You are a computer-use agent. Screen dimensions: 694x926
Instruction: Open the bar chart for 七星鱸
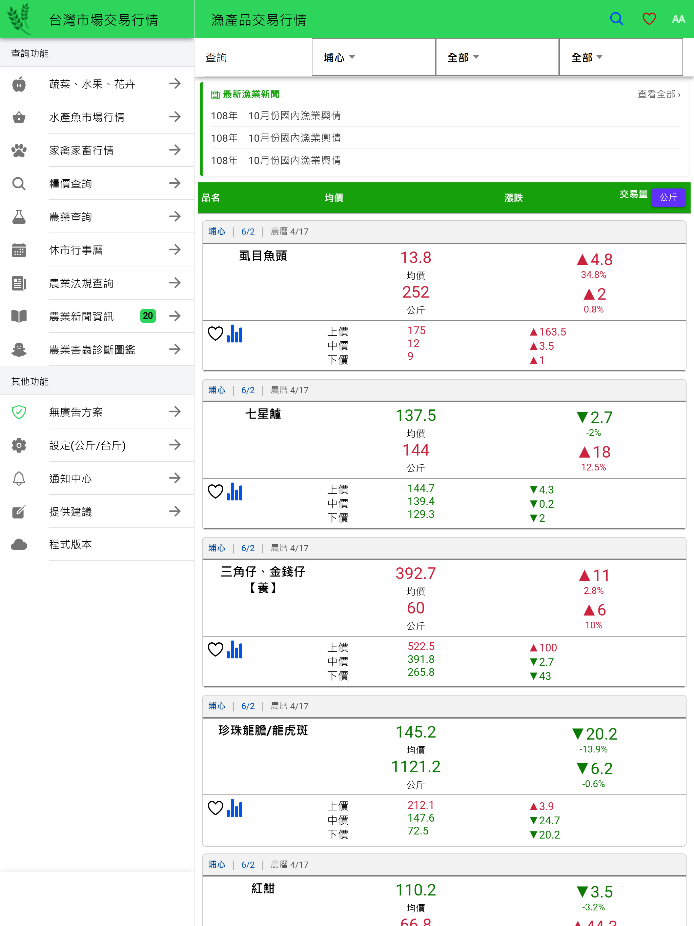[234, 492]
